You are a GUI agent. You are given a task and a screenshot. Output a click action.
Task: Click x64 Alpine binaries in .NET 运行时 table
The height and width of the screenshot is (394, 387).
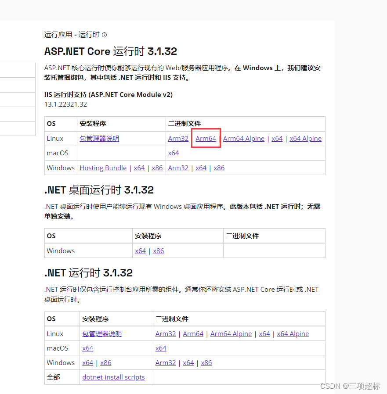(x=293, y=333)
